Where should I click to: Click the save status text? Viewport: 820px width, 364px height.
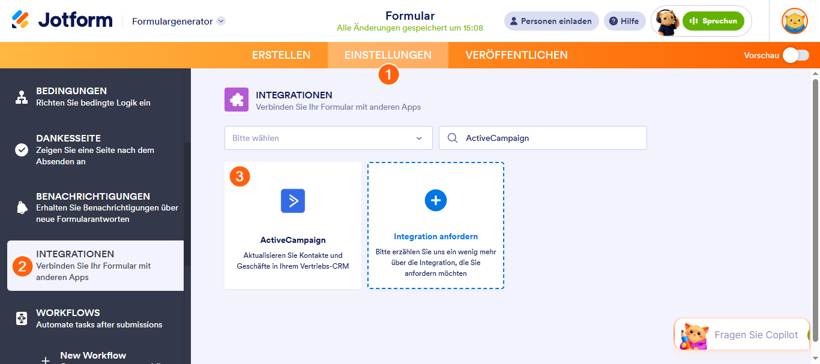click(x=410, y=28)
